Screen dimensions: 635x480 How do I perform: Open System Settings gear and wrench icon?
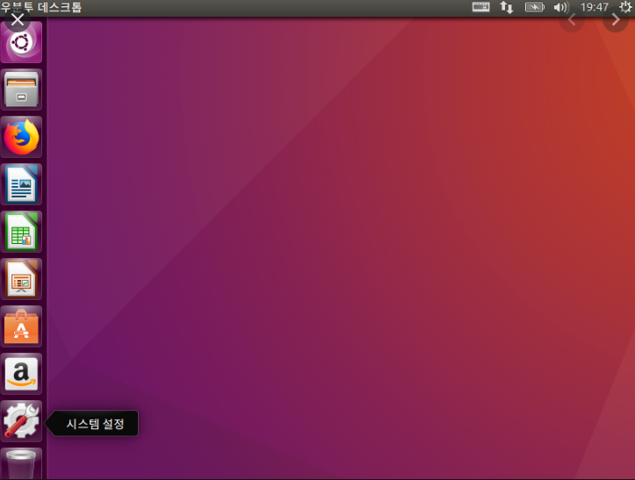point(21,421)
